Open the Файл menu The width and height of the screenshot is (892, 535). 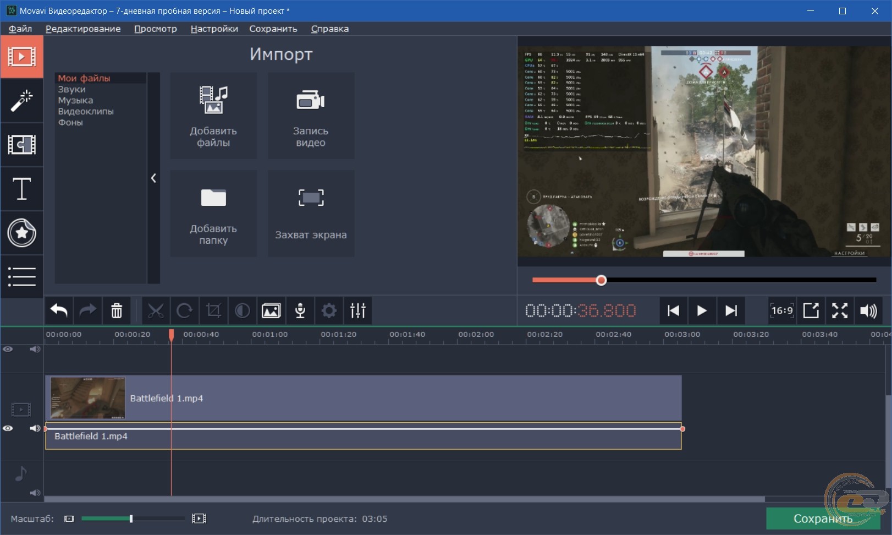20,29
